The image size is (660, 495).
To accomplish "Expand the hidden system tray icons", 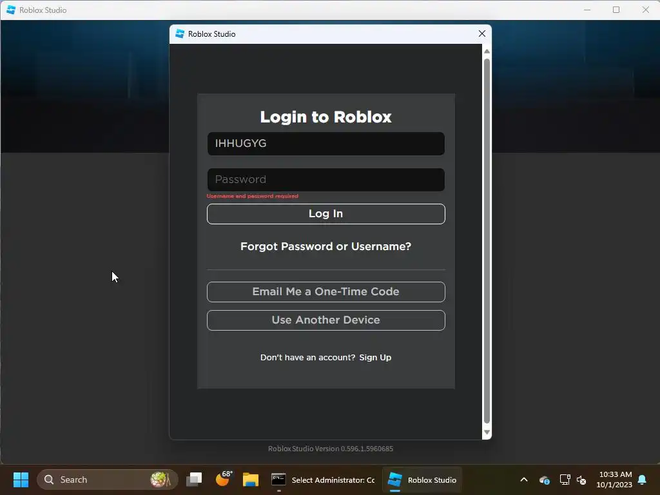I will [x=524, y=480].
